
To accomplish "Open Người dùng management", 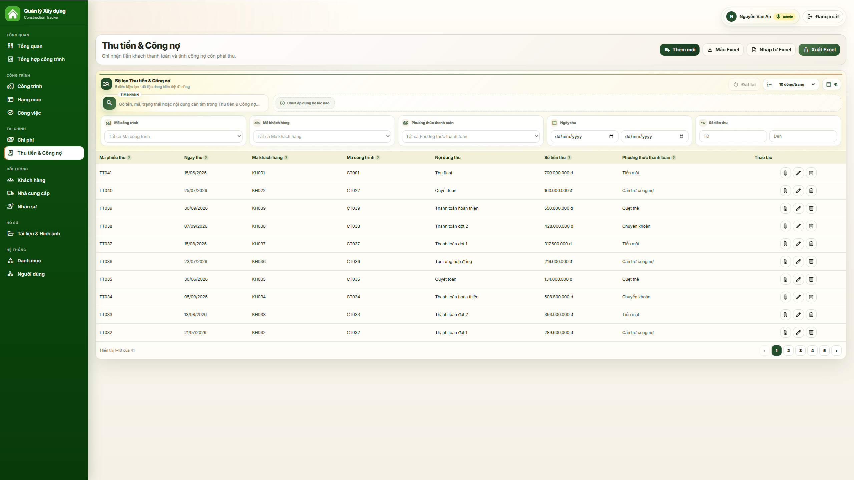I will coord(44,274).
